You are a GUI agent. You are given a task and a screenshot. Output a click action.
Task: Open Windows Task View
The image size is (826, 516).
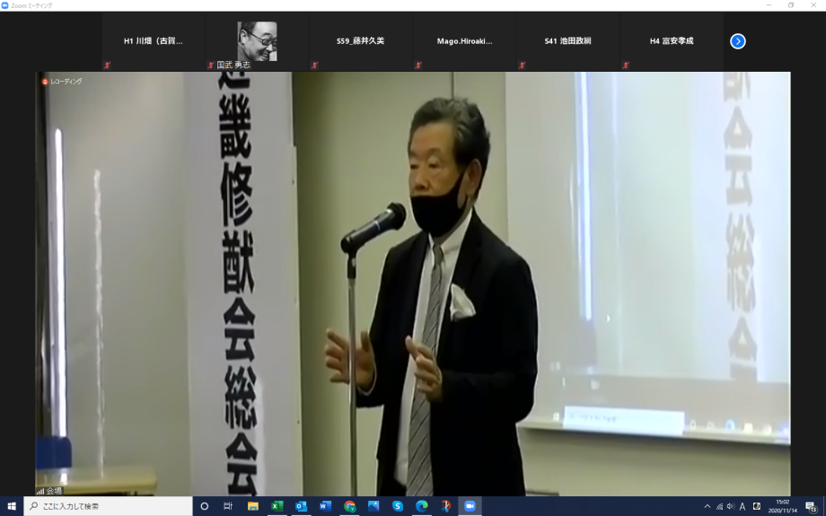(228, 506)
